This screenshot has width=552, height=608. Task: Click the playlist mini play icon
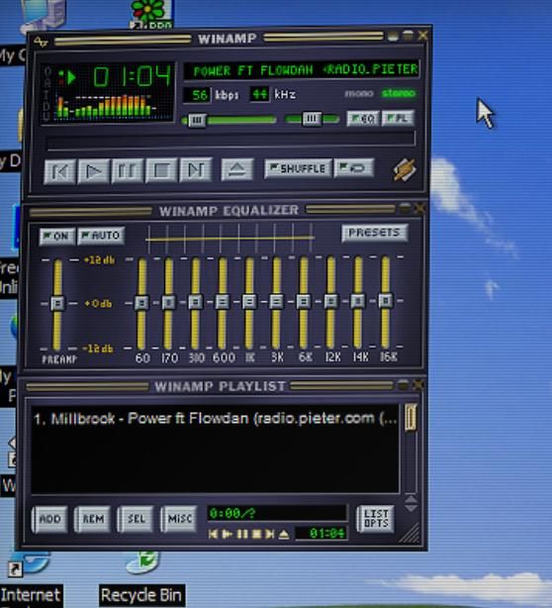click(227, 535)
